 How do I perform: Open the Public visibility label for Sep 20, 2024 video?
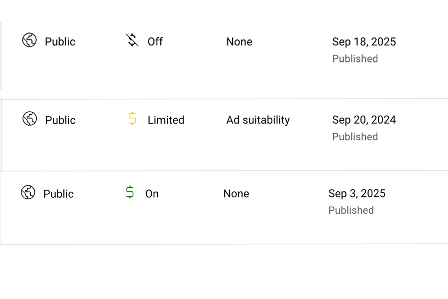[x=60, y=120]
